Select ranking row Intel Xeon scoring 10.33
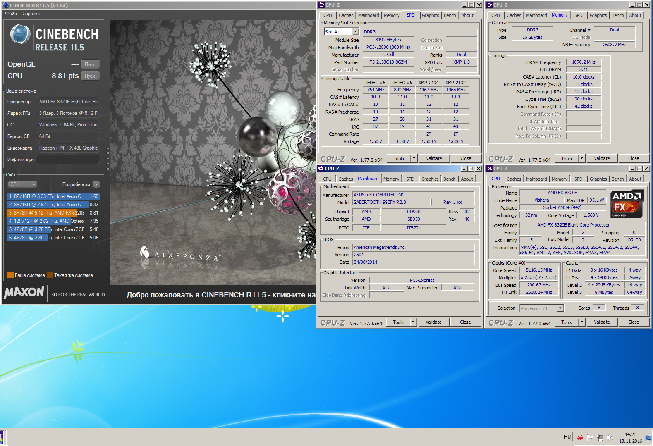This screenshot has width=653, height=446. point(54,205)
